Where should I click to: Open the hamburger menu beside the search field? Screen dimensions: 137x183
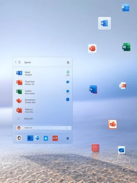tap(20, 62)
